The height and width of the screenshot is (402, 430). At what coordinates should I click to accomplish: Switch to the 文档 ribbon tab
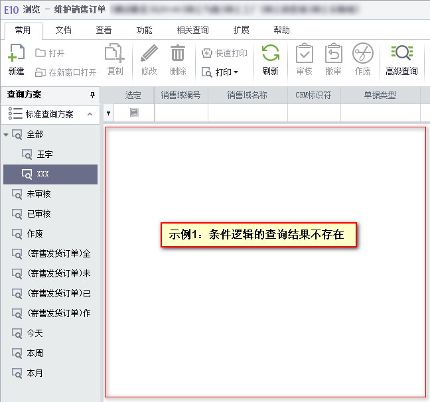click(x=63, y=30)
